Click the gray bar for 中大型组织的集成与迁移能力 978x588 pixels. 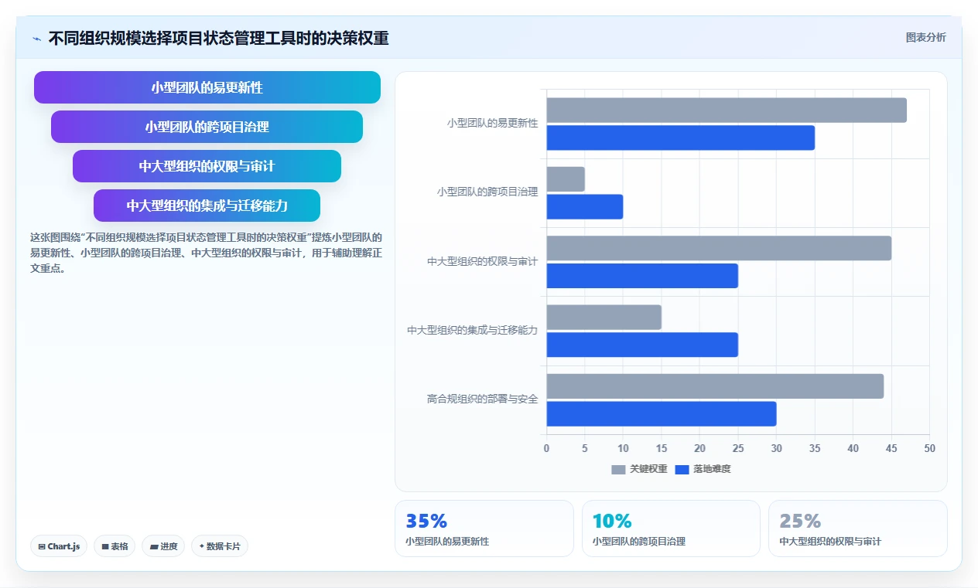point(604,318)
